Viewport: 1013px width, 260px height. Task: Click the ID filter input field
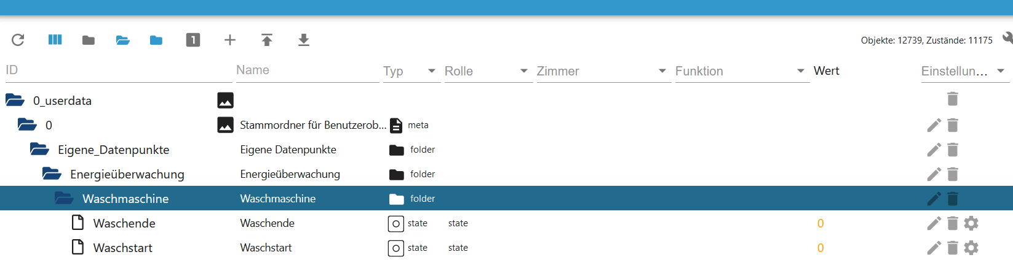point(118,71)
